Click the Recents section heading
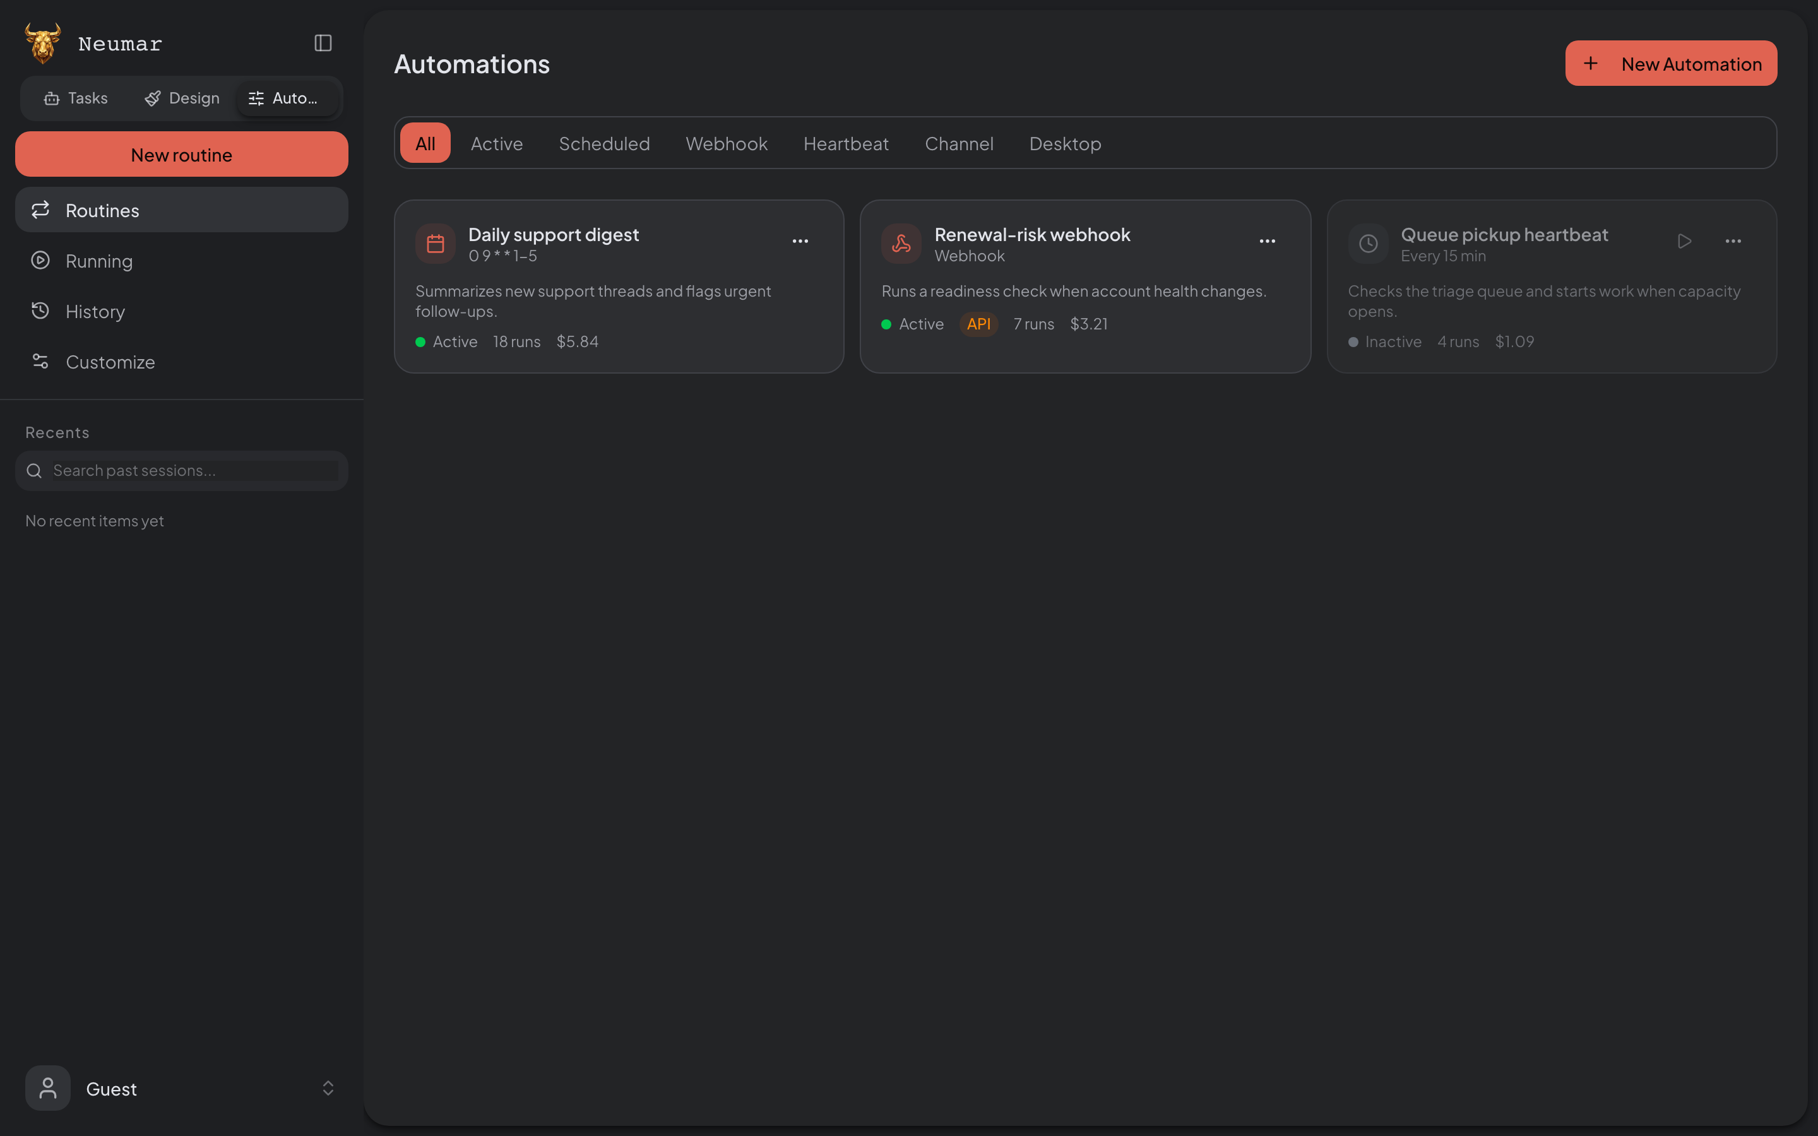1818x1136 pixels. coord(57,433)
